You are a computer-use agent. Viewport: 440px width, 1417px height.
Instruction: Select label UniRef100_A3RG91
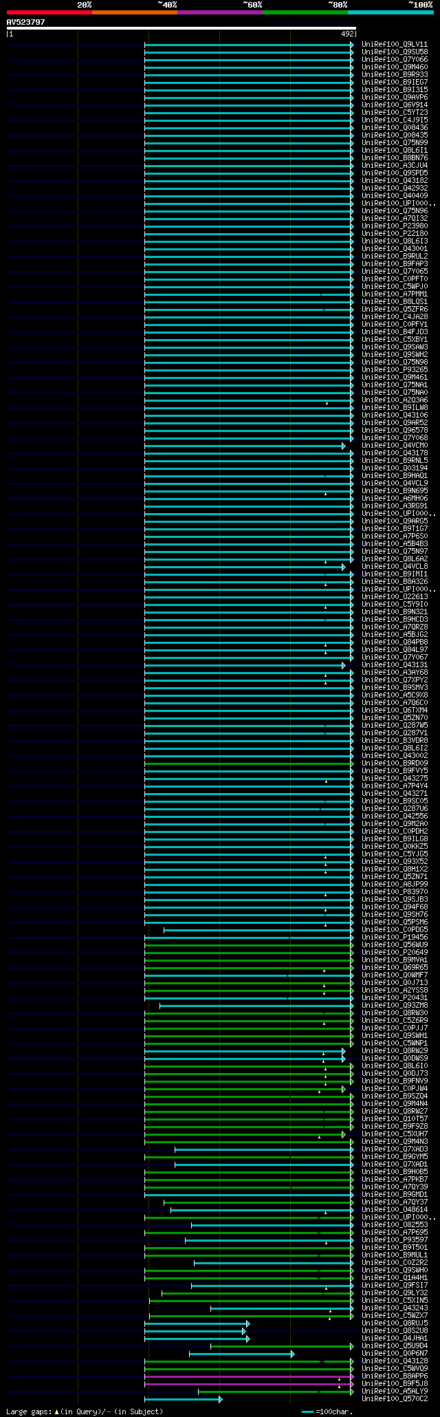point(395,506)
